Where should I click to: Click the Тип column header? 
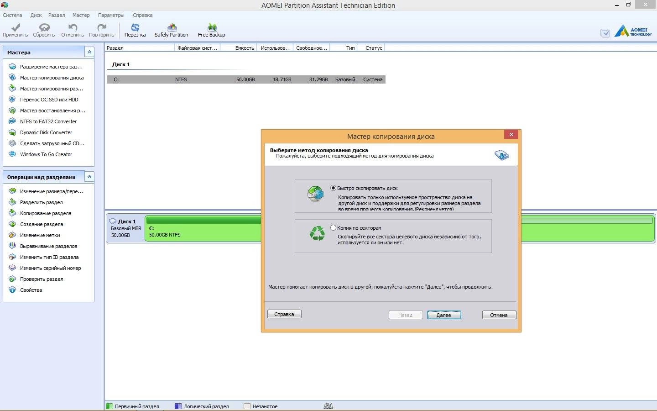344,47
